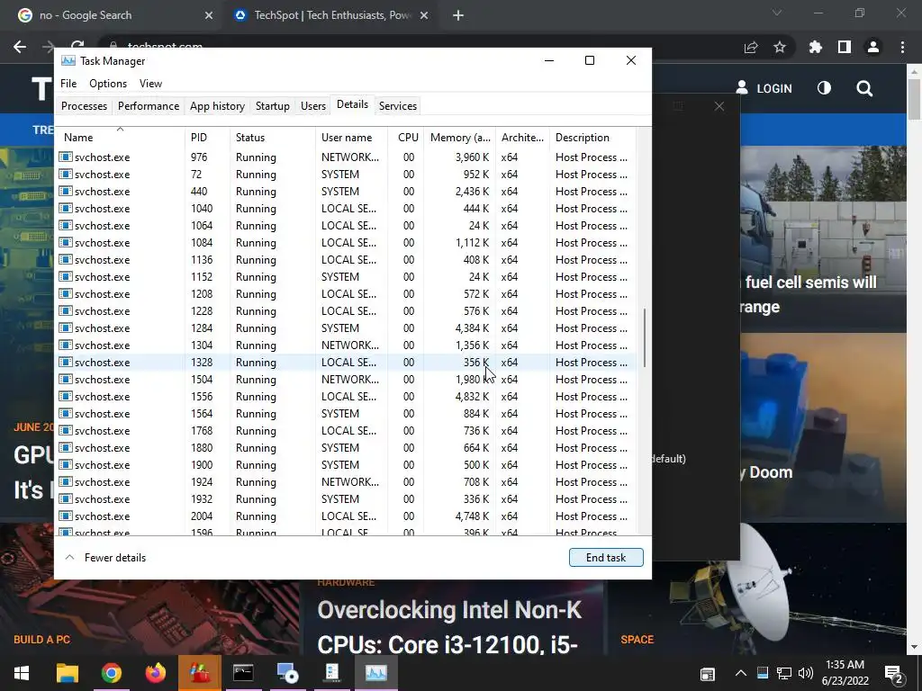
Task: Switch to the Users tab
Action: (x=312, y=106)
